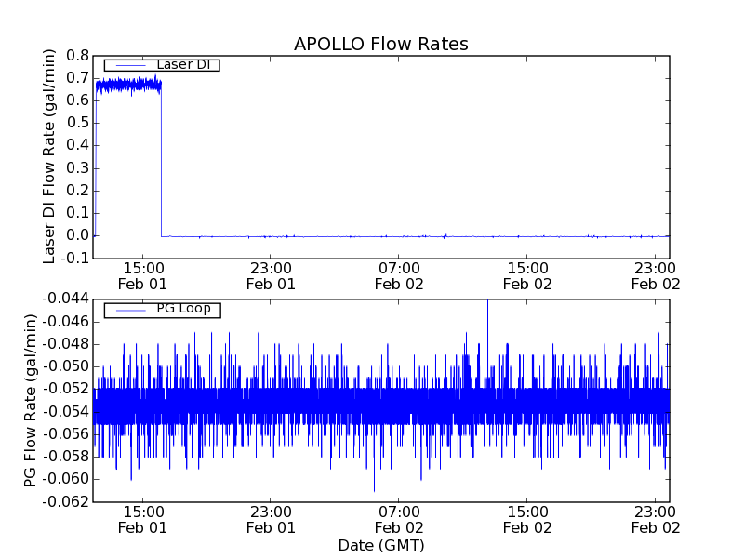Select the Laser DI legend box

coord(162,65)
